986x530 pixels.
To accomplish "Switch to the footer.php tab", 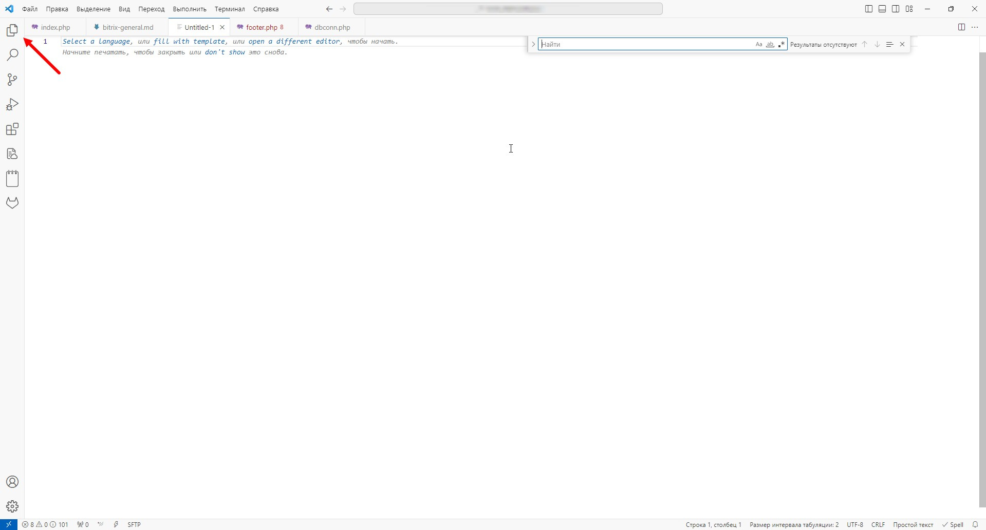I will pyautogui.click(x=264, y=27).
